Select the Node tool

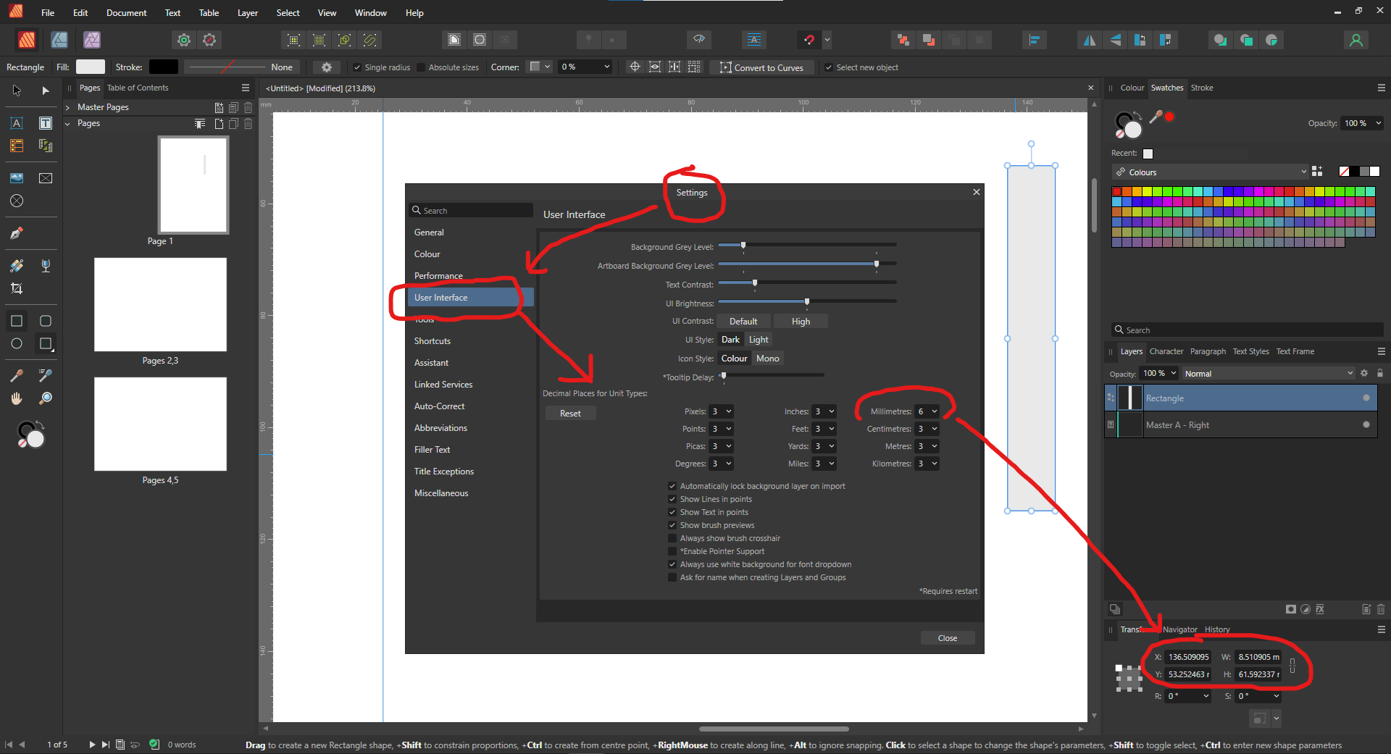pos(46,91)
